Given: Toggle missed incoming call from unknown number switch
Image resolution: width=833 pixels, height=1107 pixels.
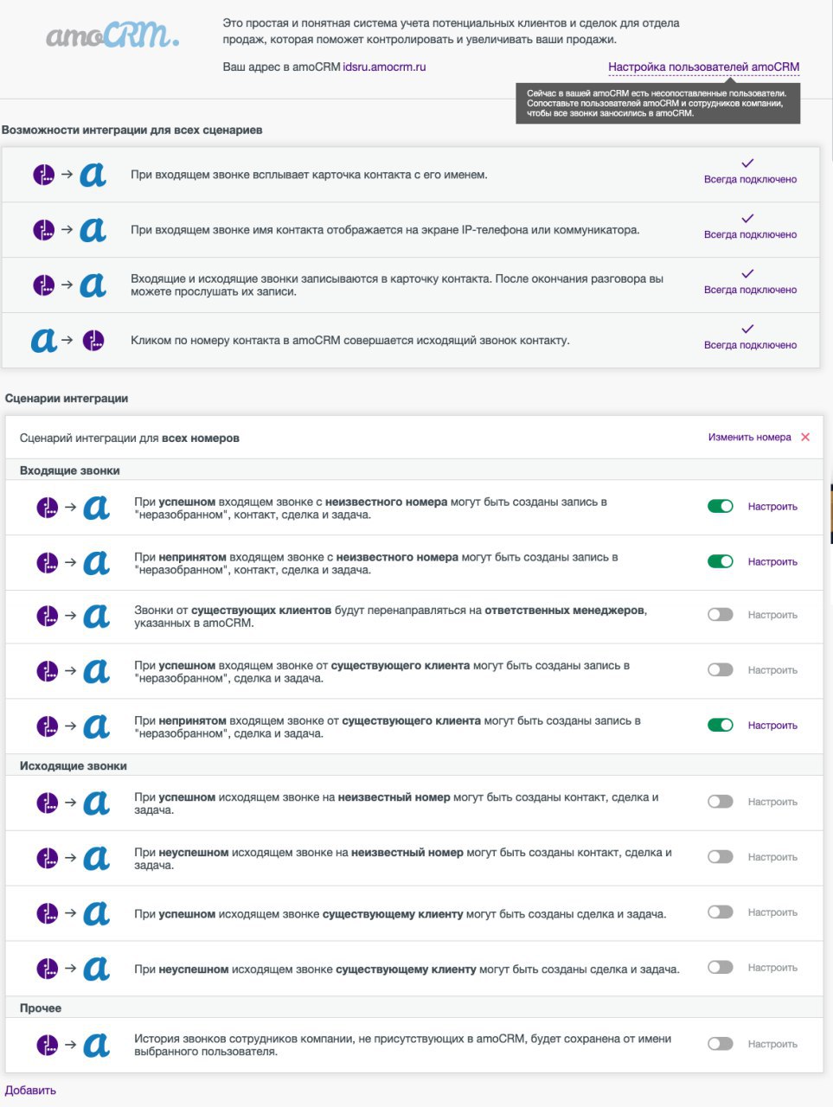Looking at the screenshot, I should point(721,561).
